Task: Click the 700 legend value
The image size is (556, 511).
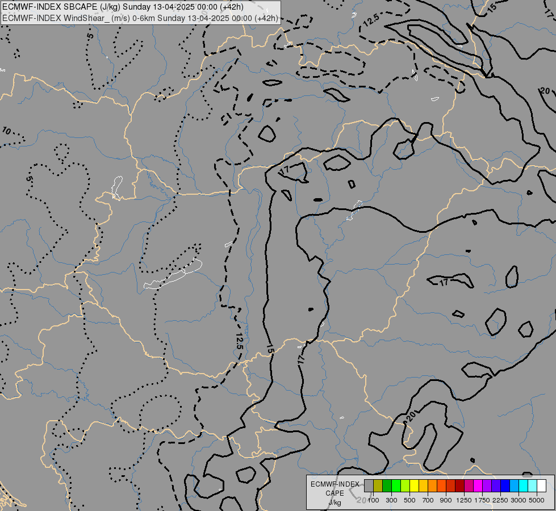Action: pos(428,500)
